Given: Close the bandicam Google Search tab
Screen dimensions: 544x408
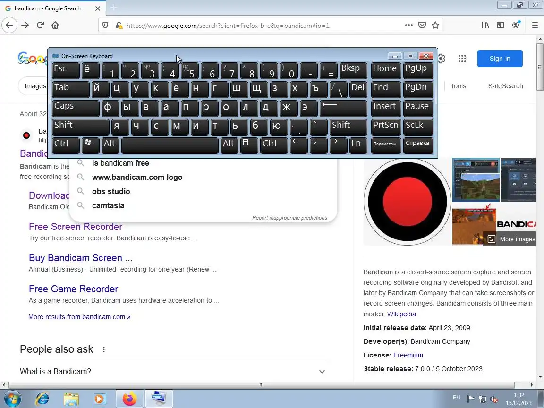Looking at the screenshot, I should click(x=98, y=8).
